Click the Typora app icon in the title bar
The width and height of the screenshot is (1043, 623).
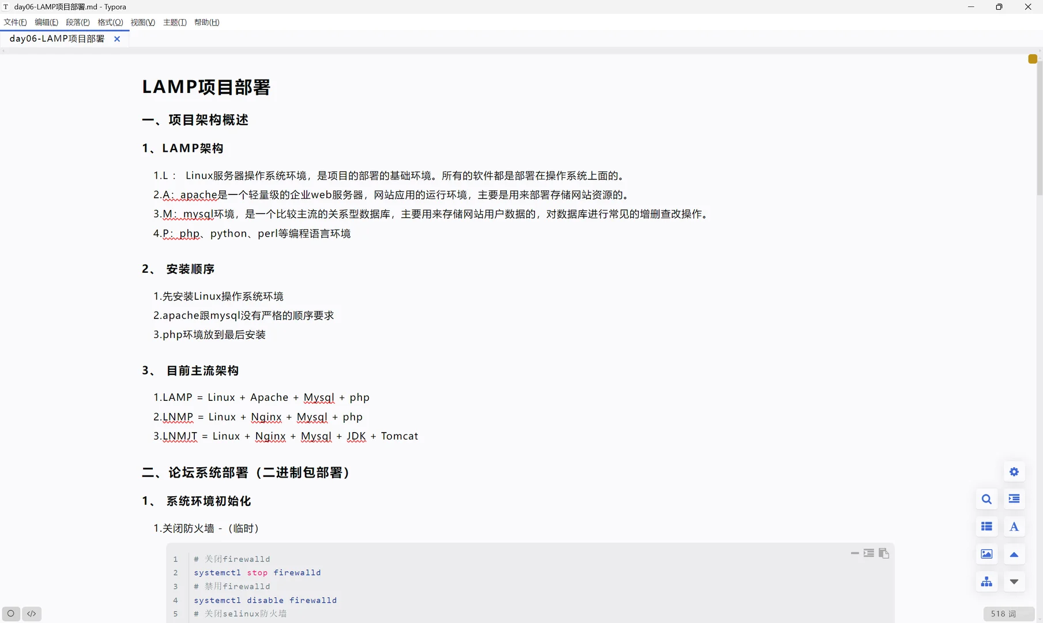click(6, 7)
